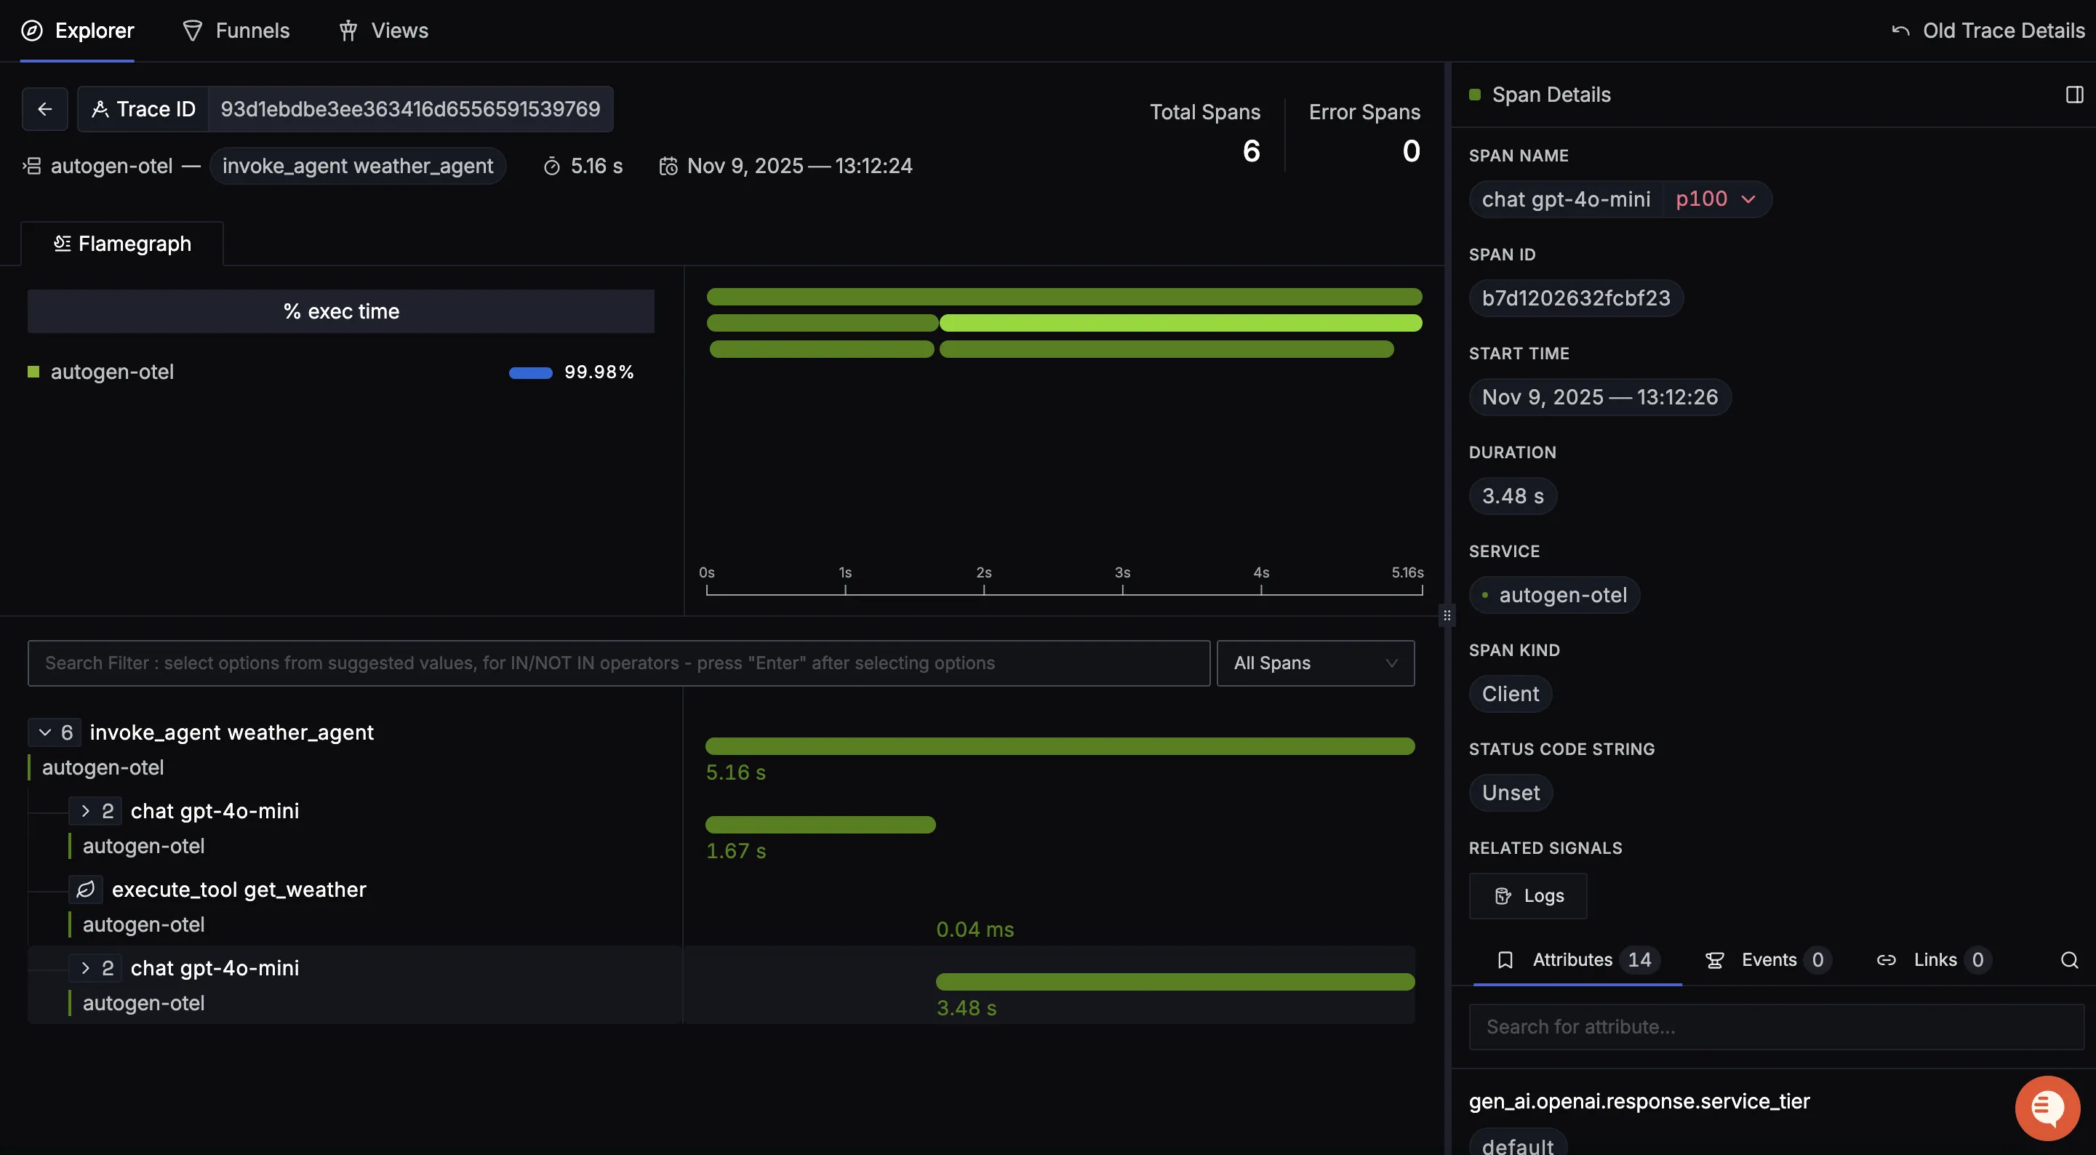Click the panel resize drag handle
Screen dimensions: 2096x1155
point(1447,615)
